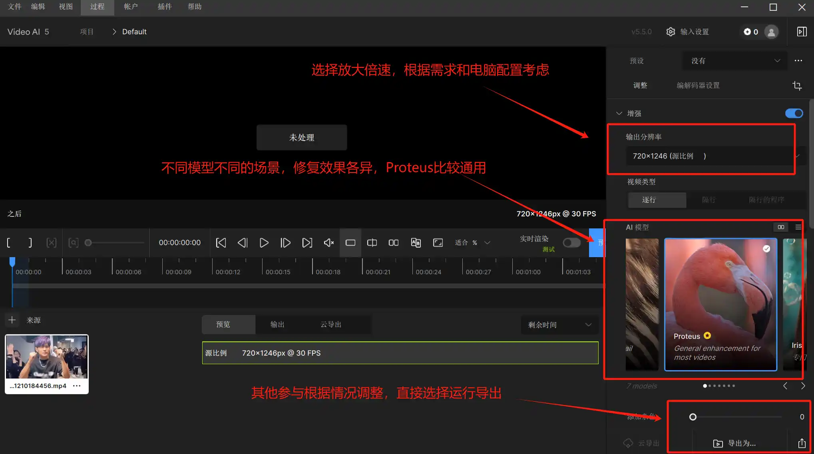Click the 00:00:12 timeline marker

pyautogui.click(x=228, y=272)
